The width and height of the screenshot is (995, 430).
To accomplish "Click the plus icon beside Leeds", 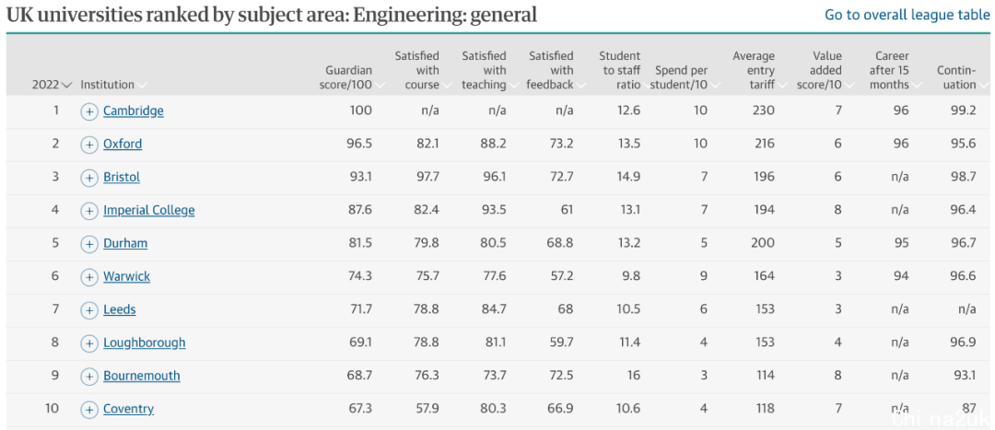I will 89,310.
